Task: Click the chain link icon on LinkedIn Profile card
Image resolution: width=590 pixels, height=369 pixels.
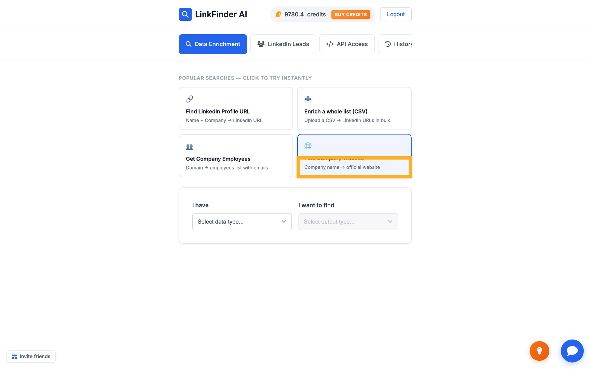Action: tap(190, 99)
